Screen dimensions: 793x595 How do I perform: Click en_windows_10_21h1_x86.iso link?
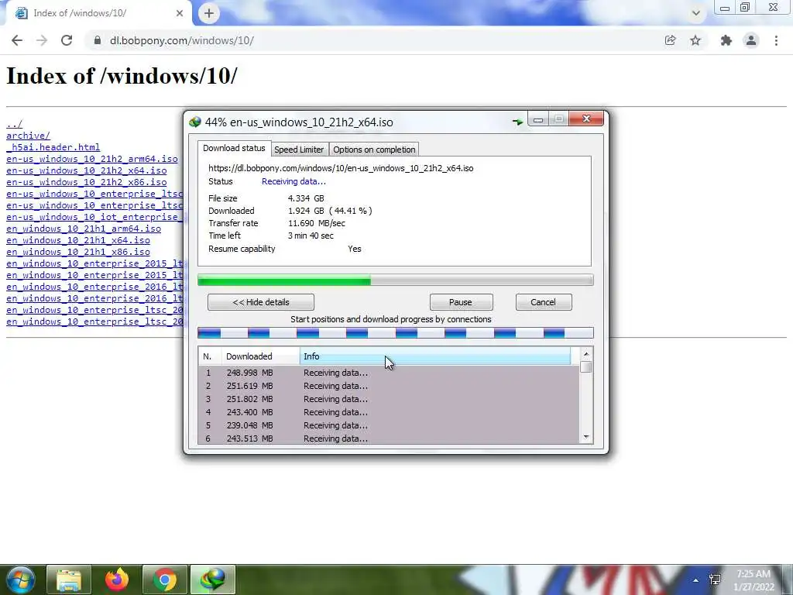click(78, 252)
